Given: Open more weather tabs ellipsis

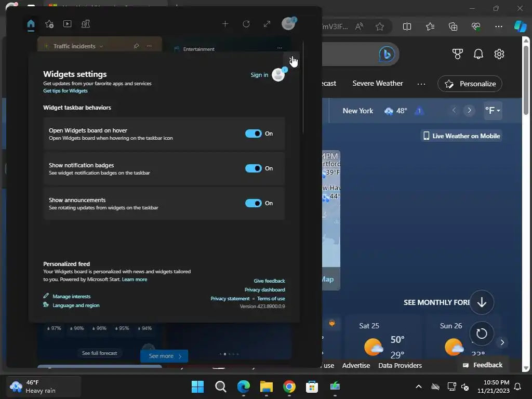Looking at the screenshot, I should click(421, 84).
